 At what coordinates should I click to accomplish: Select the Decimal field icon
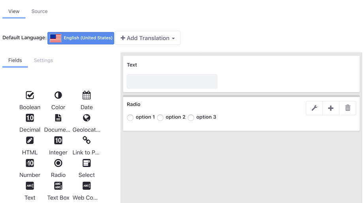point(30,118)
